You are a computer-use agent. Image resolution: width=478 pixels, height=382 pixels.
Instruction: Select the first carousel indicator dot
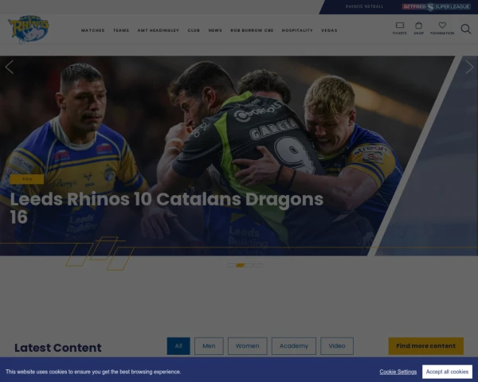[231, 265]
